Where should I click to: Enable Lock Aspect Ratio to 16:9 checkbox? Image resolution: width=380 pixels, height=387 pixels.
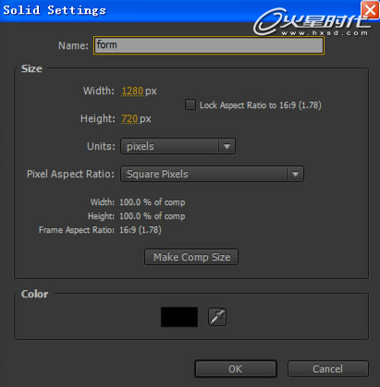(190, 104)
